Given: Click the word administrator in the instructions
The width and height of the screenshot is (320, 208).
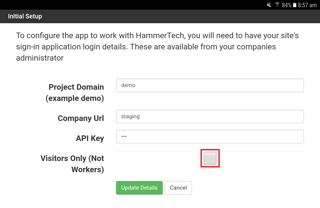Looking at the screenshot, I should tap(40, 58).
